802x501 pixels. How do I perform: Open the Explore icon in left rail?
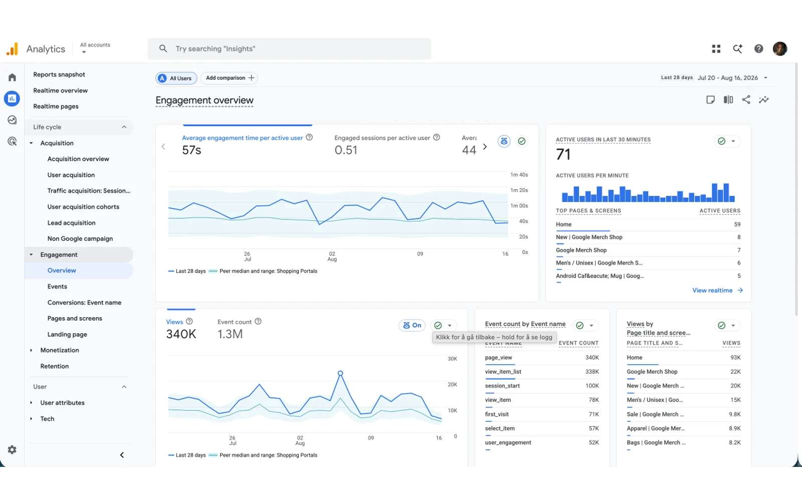(x=12, y=120)
